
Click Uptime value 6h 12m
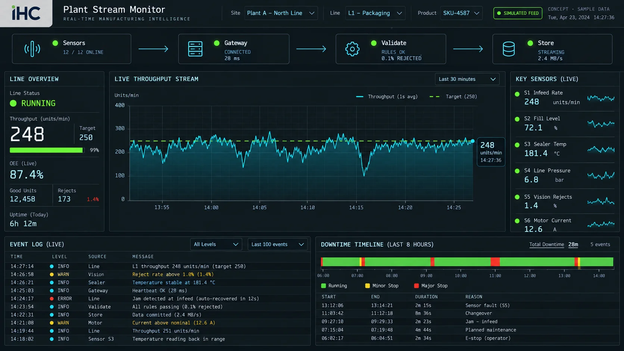(23, 223)
